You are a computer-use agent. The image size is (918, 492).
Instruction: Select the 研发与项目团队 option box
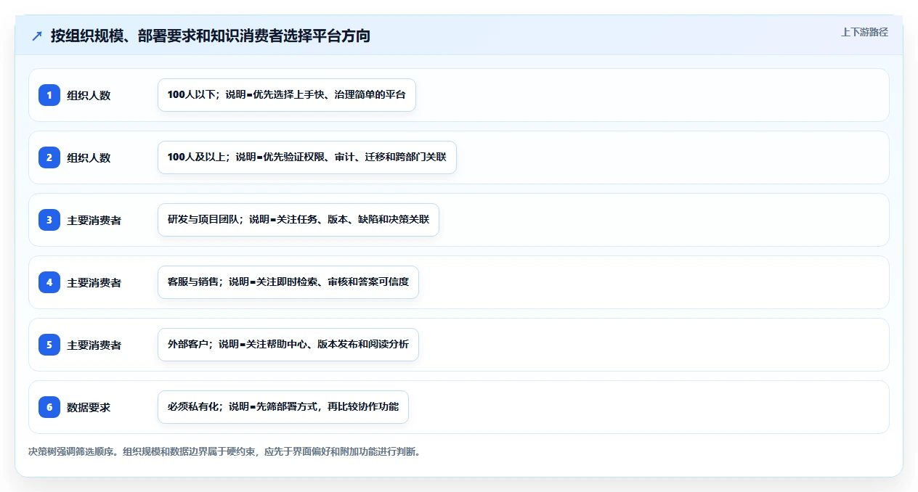[298, 220]
